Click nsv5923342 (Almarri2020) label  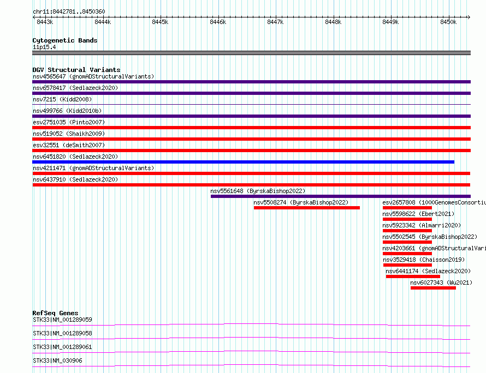coord(422,225)
